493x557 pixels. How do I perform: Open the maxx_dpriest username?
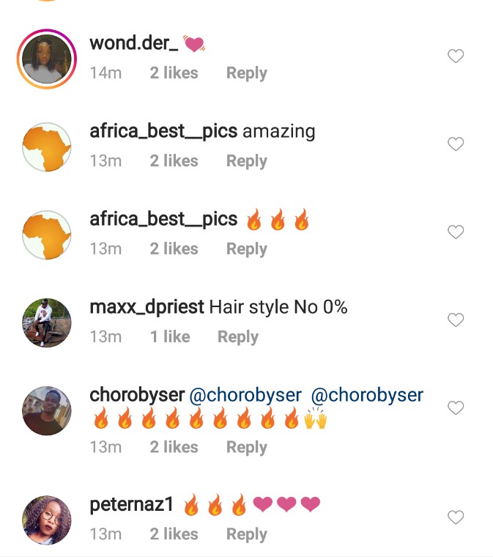[x=147, y=307]
